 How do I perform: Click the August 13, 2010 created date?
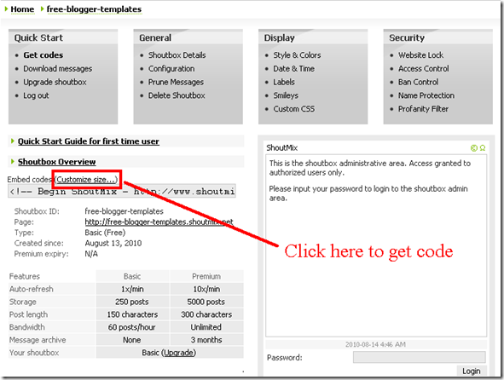(x=113, y=243)
